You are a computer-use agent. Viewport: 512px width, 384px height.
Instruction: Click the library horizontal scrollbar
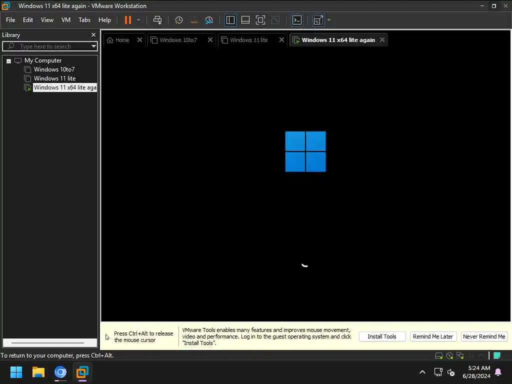[x=47, y=343]
